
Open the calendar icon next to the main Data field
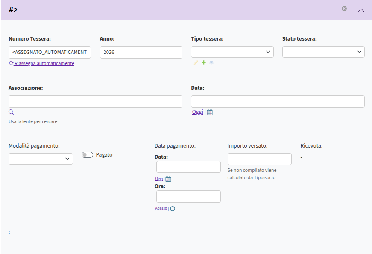[x=210, y=112]
